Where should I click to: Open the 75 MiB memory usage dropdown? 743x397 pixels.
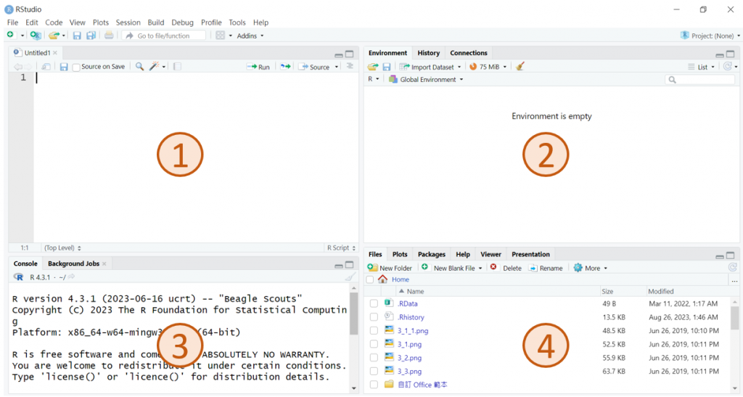(488, 67)
